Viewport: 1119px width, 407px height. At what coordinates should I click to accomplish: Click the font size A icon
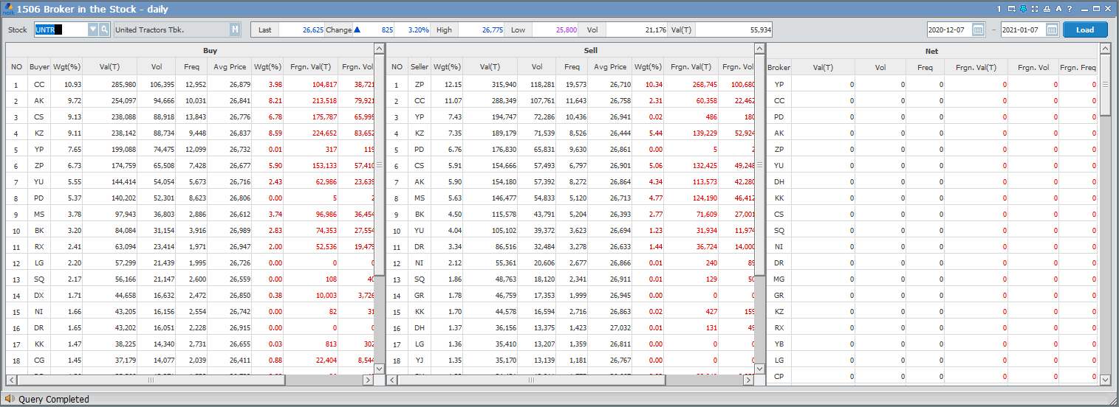click(1058, 9)
